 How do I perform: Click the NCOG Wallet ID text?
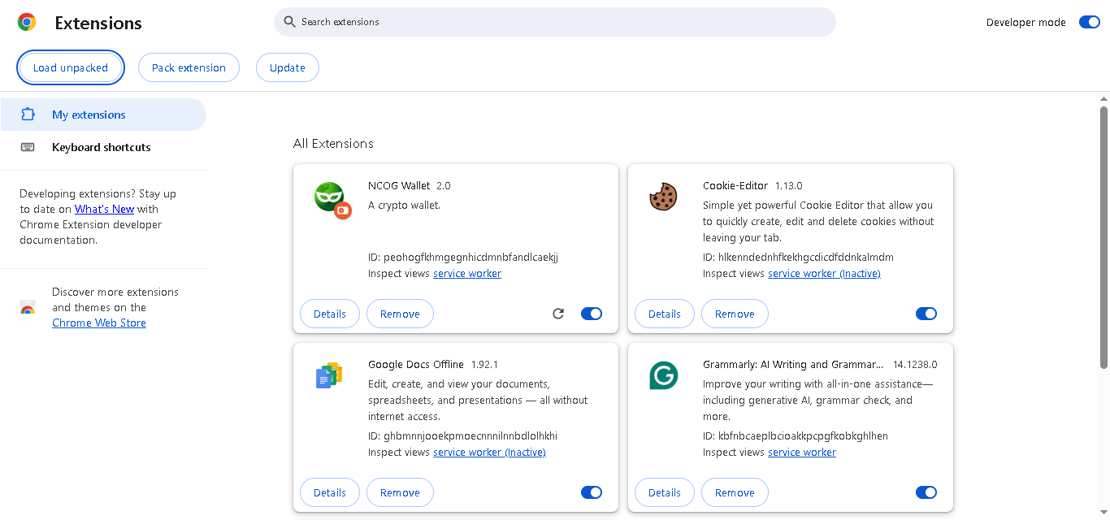click(x=463, y=258)
